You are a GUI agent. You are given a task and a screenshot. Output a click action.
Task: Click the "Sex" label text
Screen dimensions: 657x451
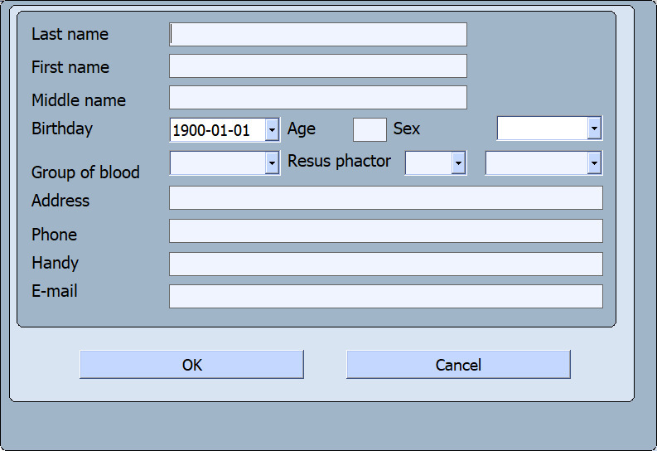tap(407, 129)
